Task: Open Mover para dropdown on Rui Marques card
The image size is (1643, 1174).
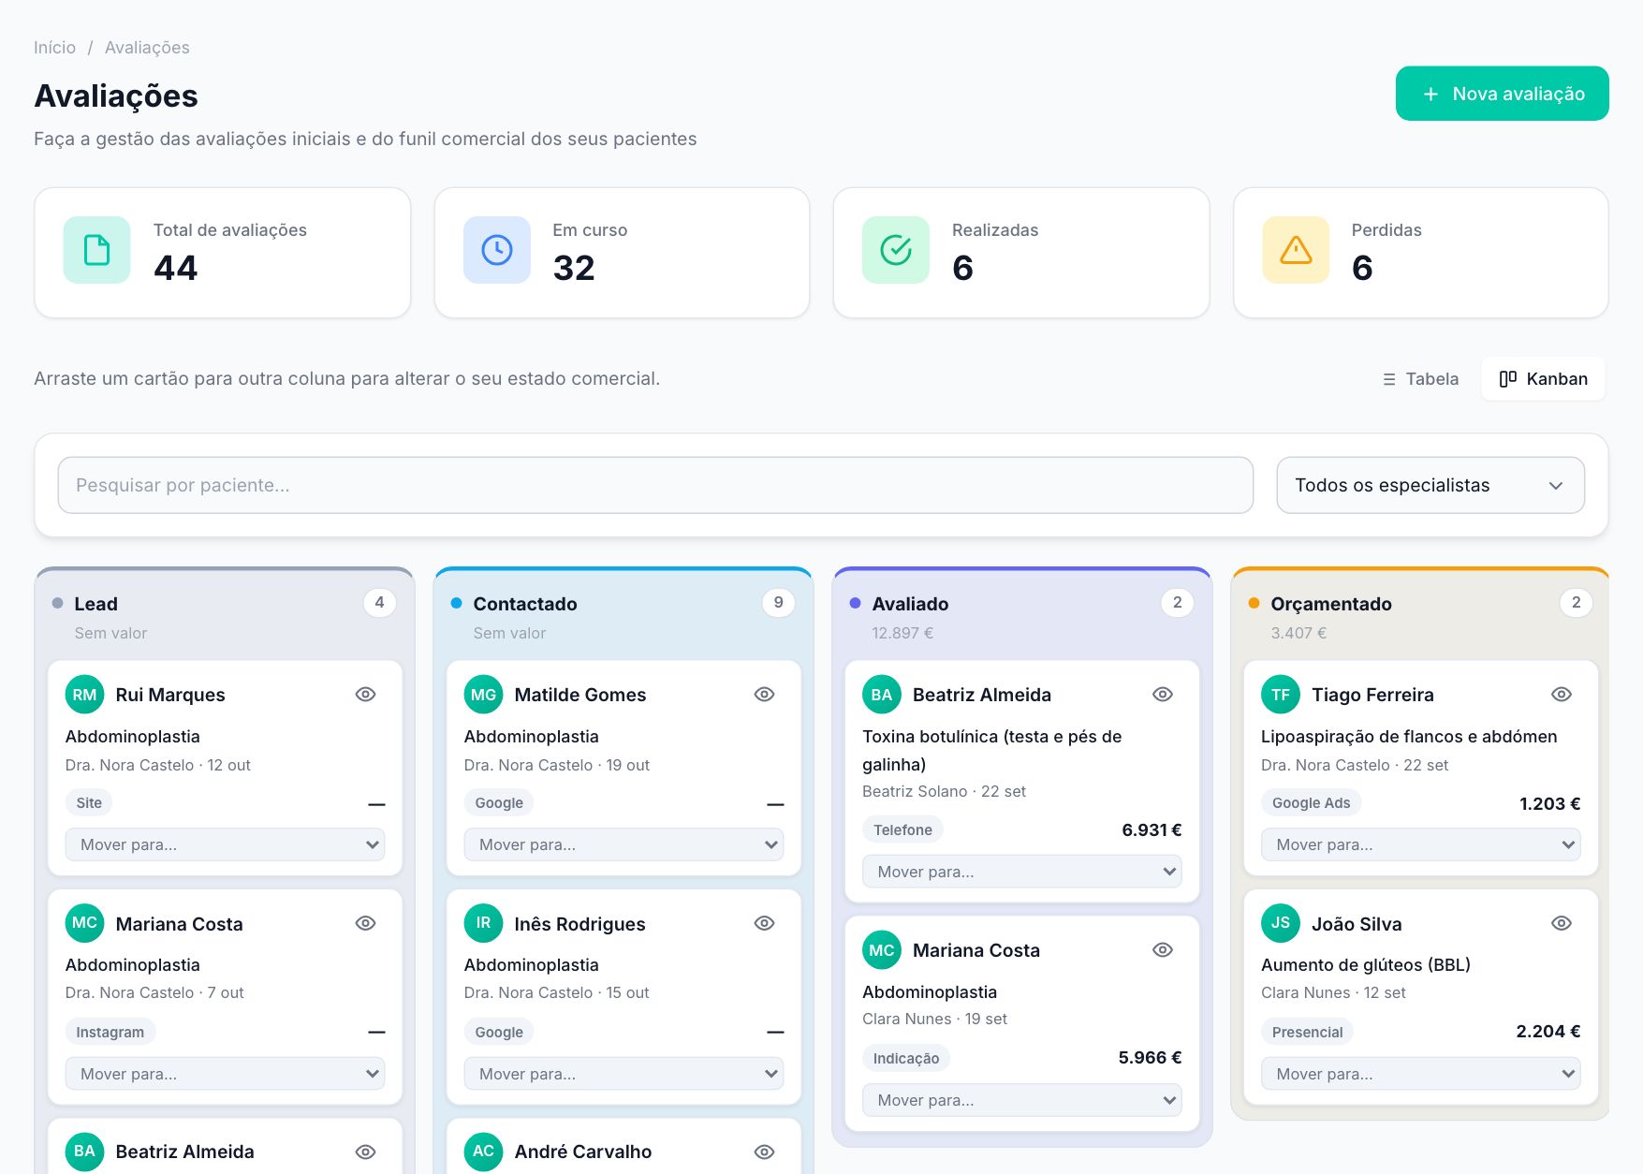Action: coord(225,844)
